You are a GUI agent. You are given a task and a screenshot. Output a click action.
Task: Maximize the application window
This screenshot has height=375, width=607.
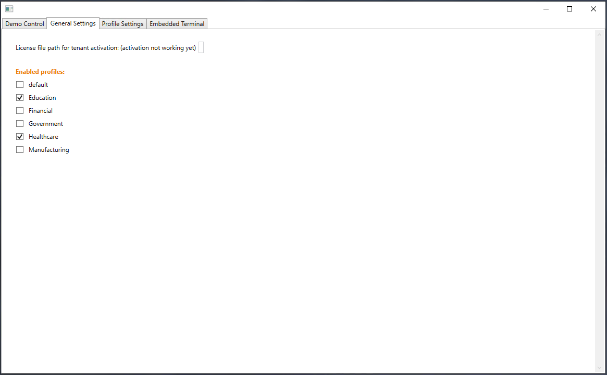click(x=569, y=9)
